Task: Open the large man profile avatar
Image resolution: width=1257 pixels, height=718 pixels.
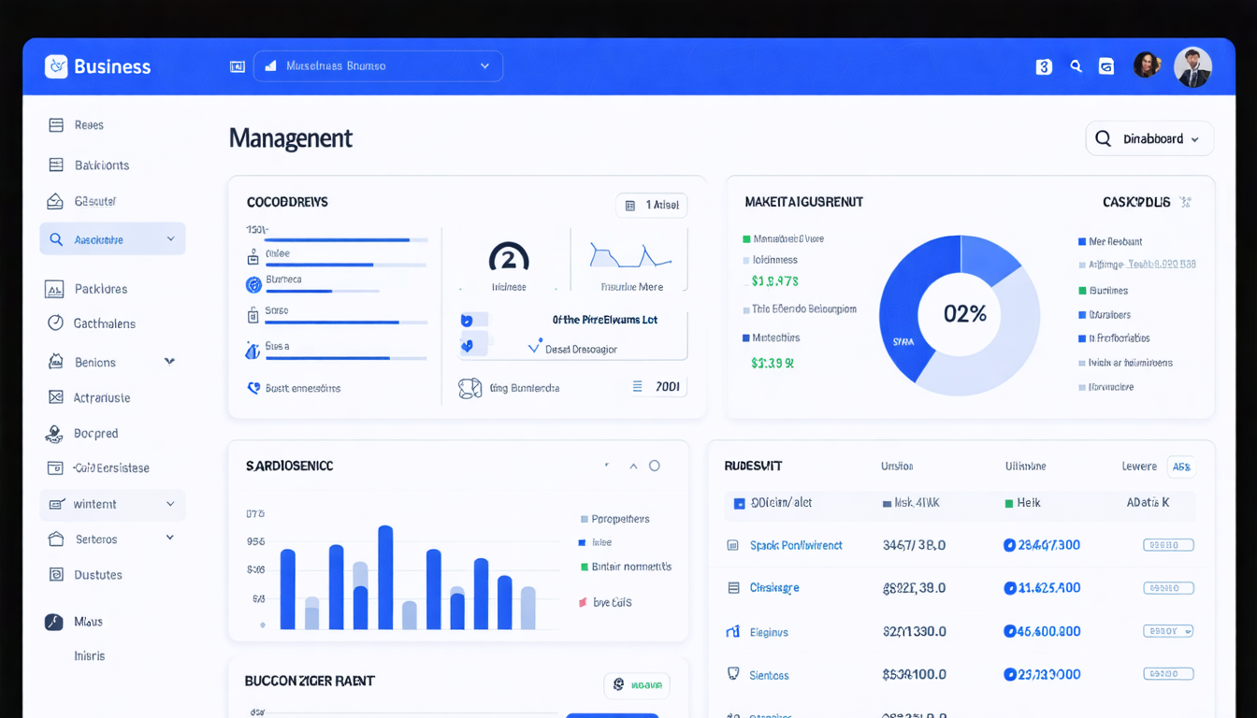Action: 1193,67
